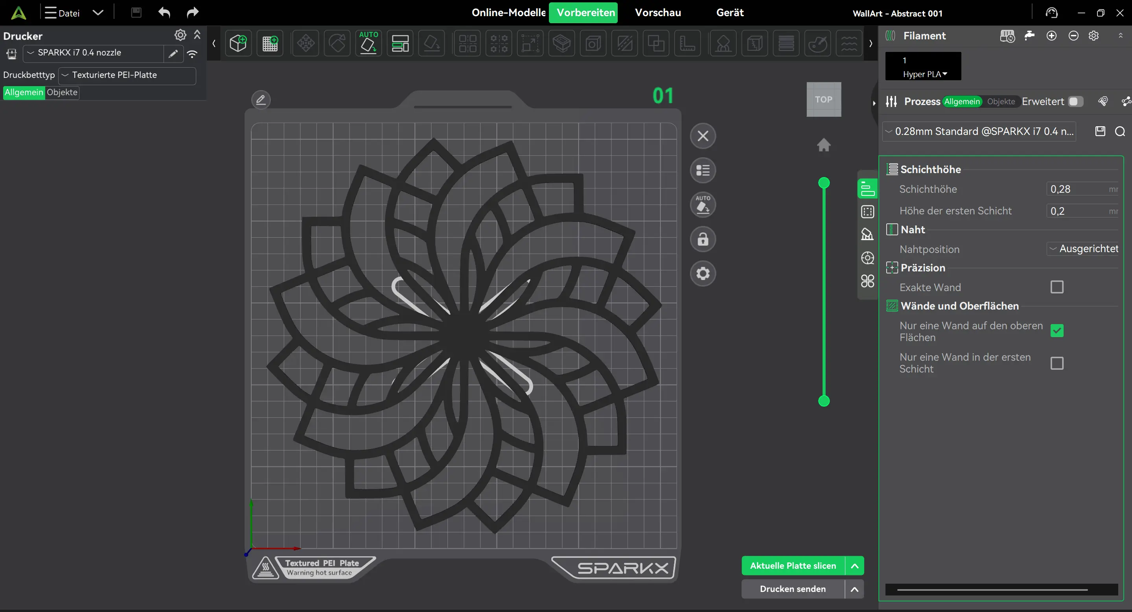This screenshot has width=1132, height=612.
Task: Remove a filament with minus icon
Action: [1073, 36]
